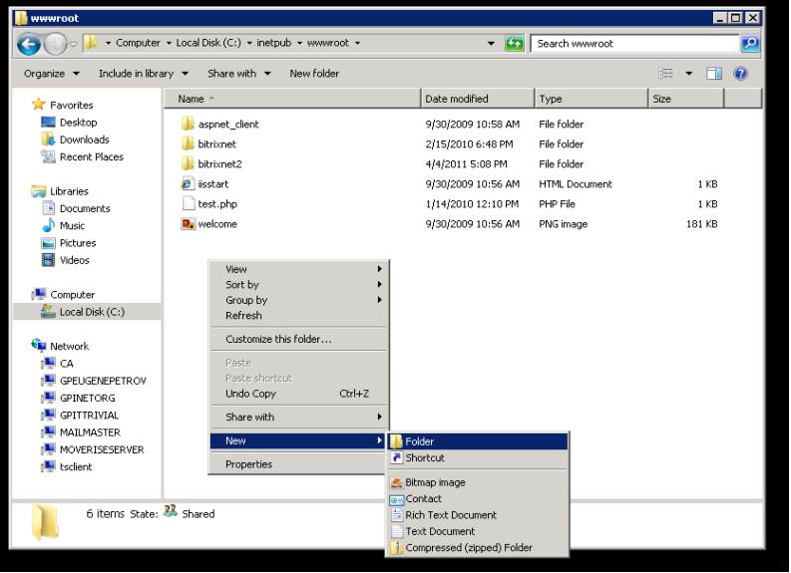Viewport: 791px width, 573px height.
Task: Click the Recent Places icon
Action: [x=49, y=156]
